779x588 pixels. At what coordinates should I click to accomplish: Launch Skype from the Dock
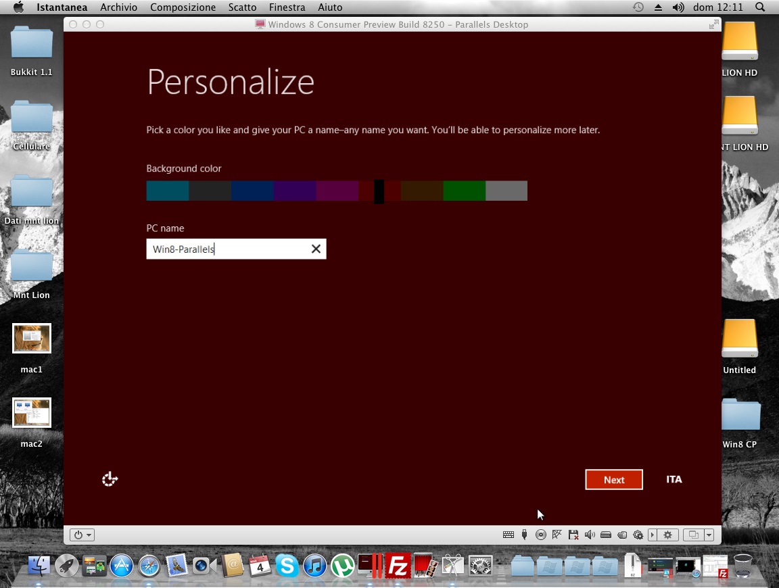[x=287, y=566]
